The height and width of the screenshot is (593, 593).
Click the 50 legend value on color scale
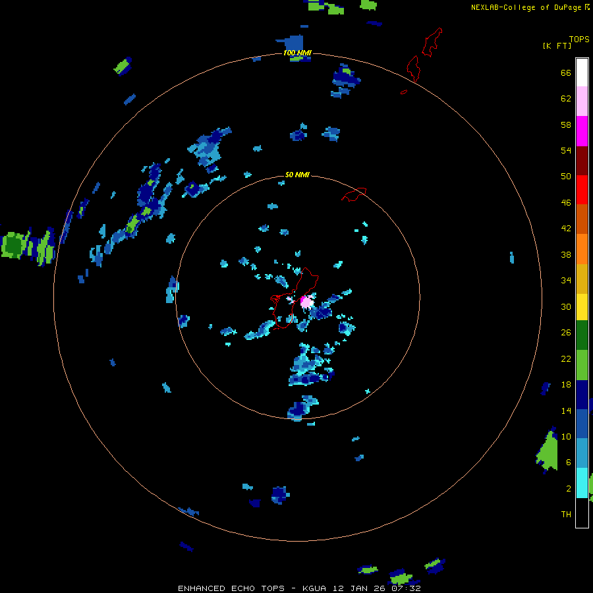(x=566, y=177)
